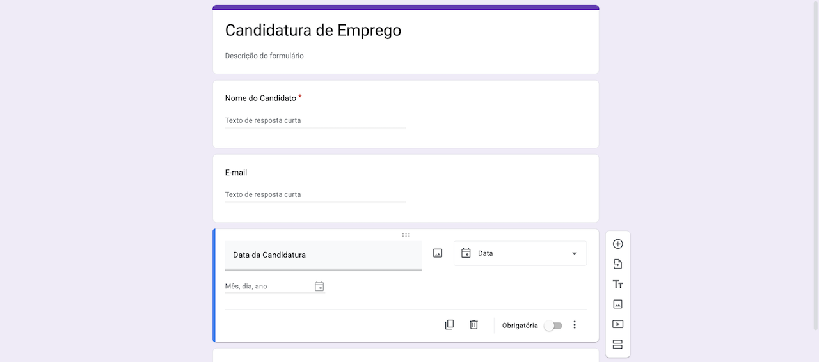This screenshot has width=819, height=362.
Task: Edit the Candidatura de Emprego form title
Action: tap(313, 30)
